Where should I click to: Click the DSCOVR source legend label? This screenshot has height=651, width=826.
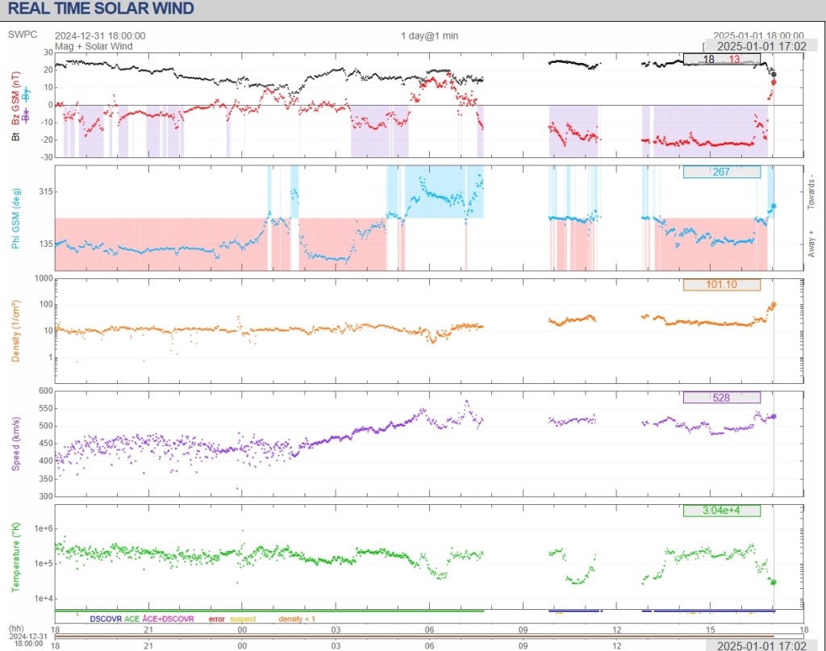[x=106, y=619]
